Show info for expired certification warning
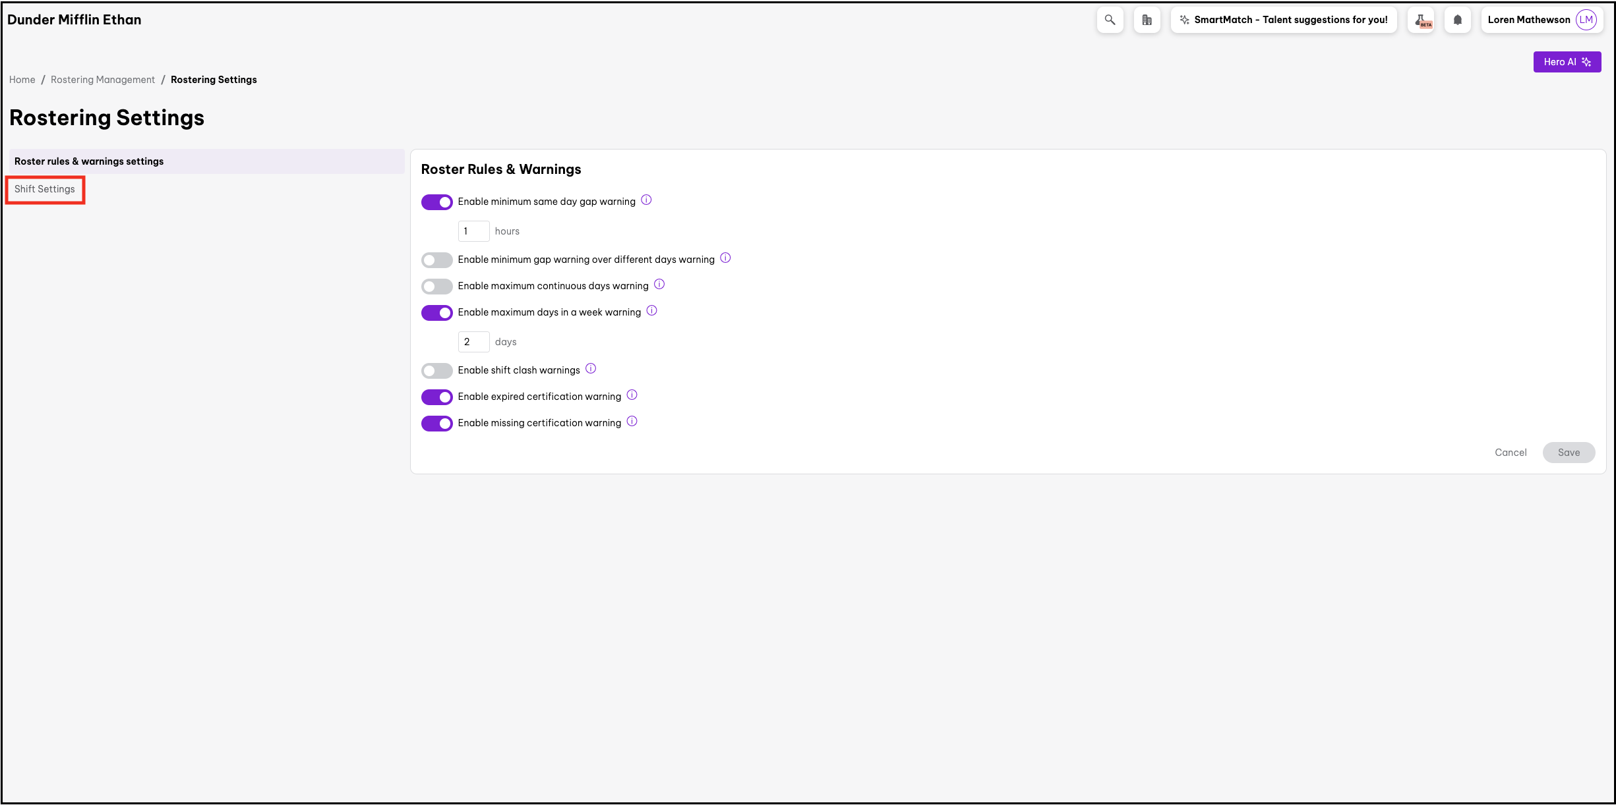The width and height of the screenshot is (1616, 805). tap(632, 395)
